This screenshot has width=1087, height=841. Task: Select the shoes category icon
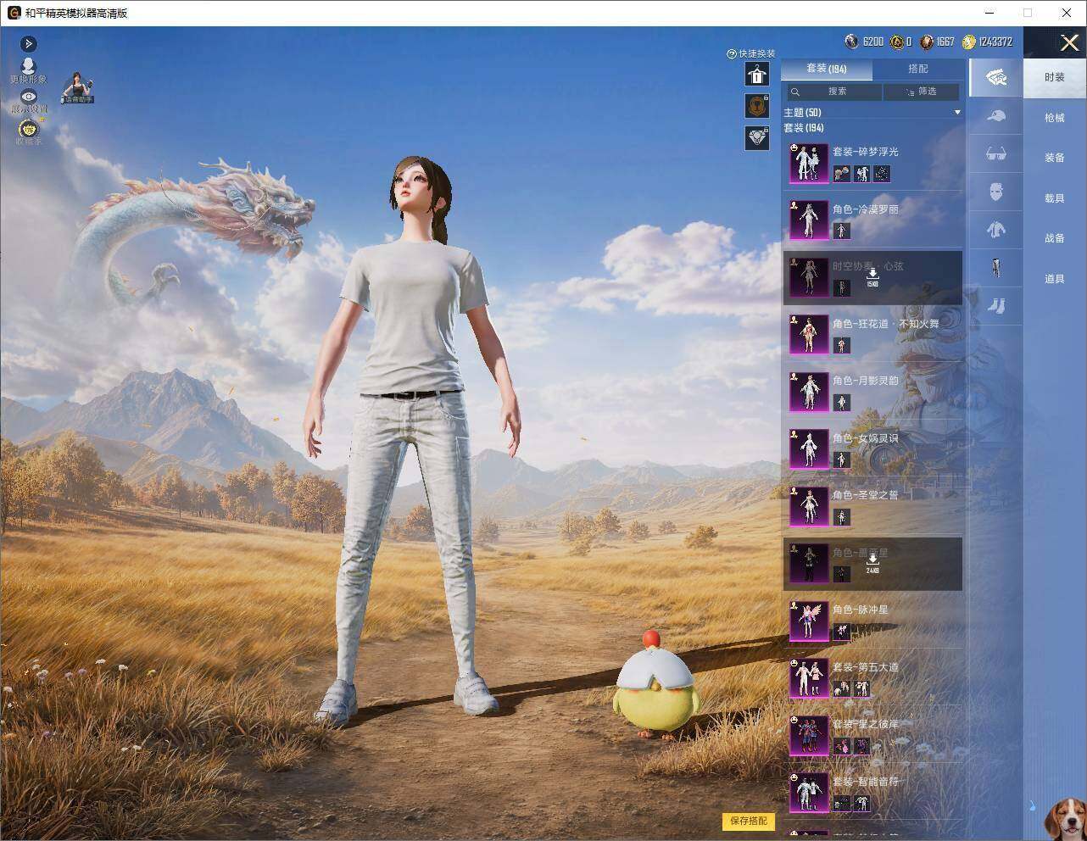tap(996, 305)
